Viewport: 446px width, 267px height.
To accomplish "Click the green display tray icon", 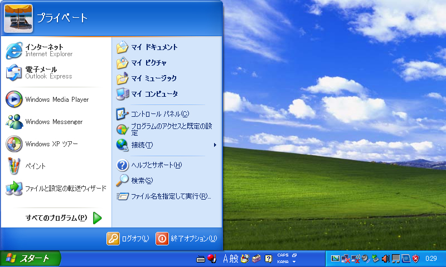I will click(336, 259).
